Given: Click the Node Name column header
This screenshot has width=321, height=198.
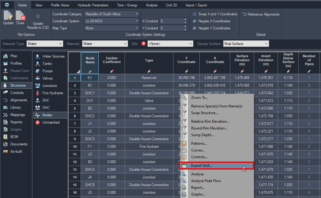Looking at the screenshot, I should point(90,63).
